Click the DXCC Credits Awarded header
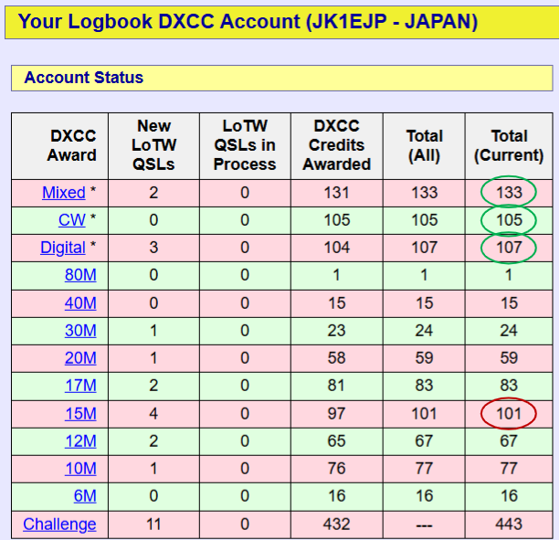560x540 pixels. click(336, 145)
